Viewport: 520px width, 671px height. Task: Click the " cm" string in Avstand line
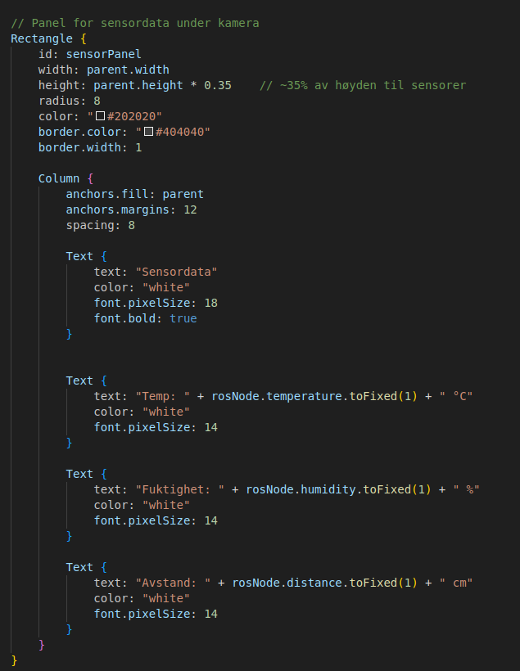click(456, 583)
